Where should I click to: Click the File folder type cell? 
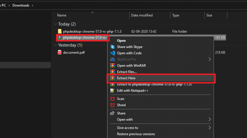[180, 31]
